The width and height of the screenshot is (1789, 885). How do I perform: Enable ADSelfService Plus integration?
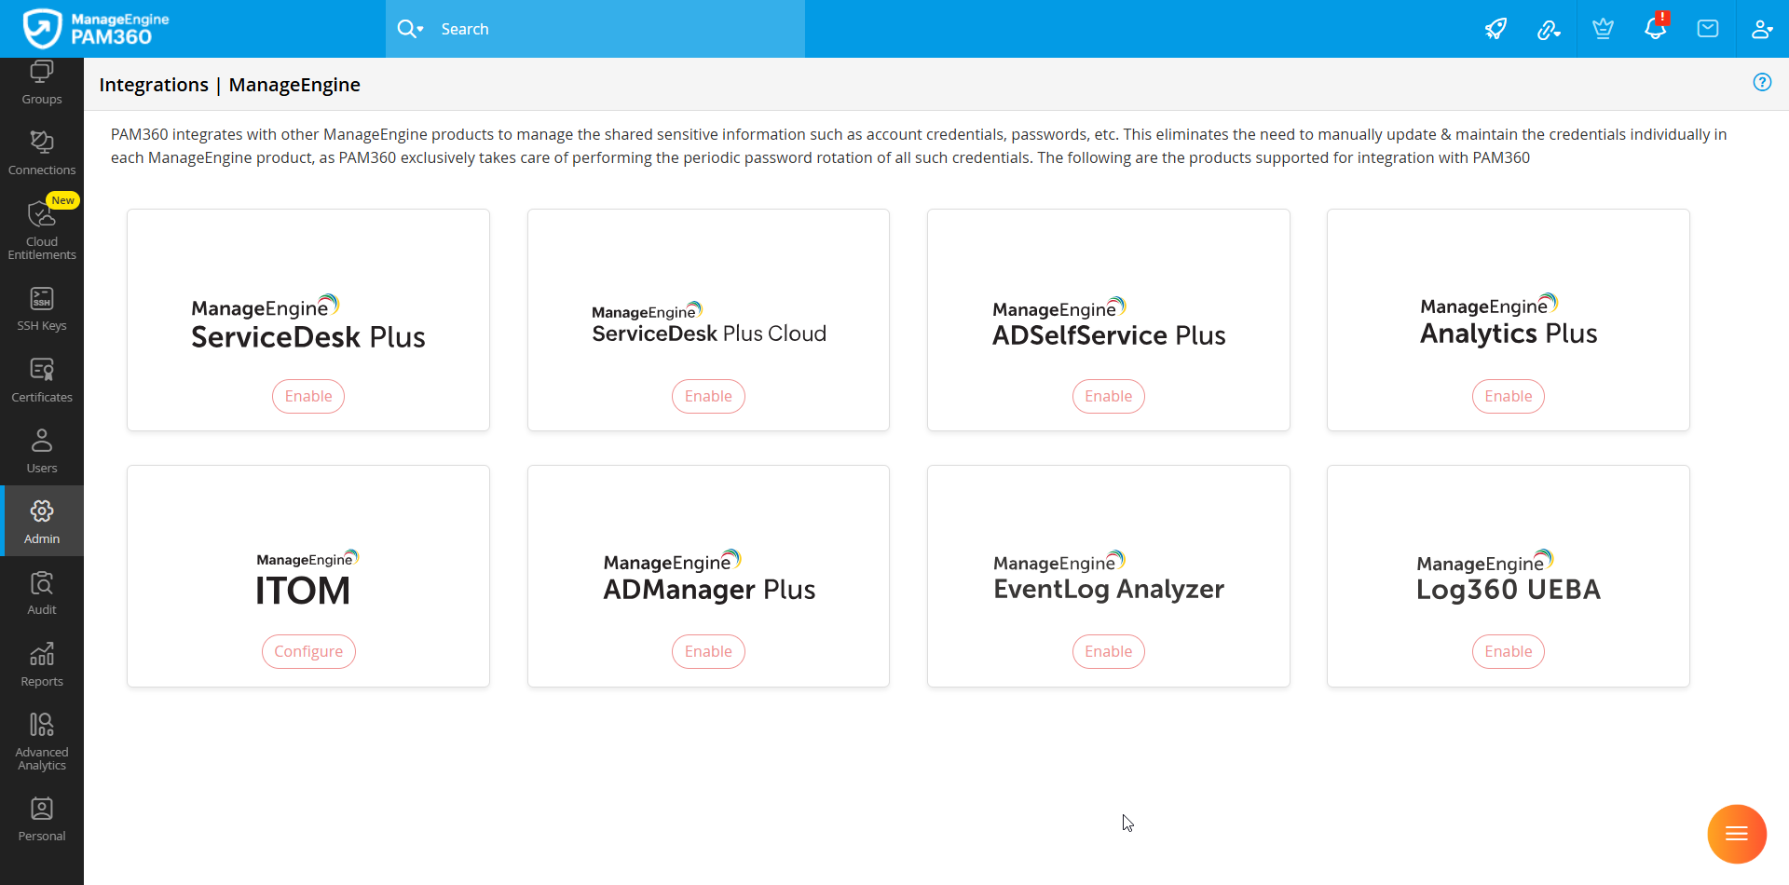click(1109, 396)
